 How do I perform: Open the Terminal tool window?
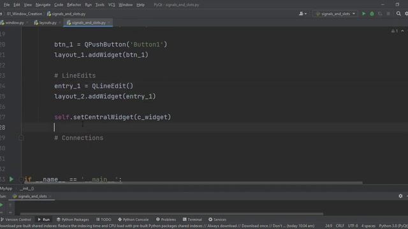pyautogui.click(x=193, y=219)
